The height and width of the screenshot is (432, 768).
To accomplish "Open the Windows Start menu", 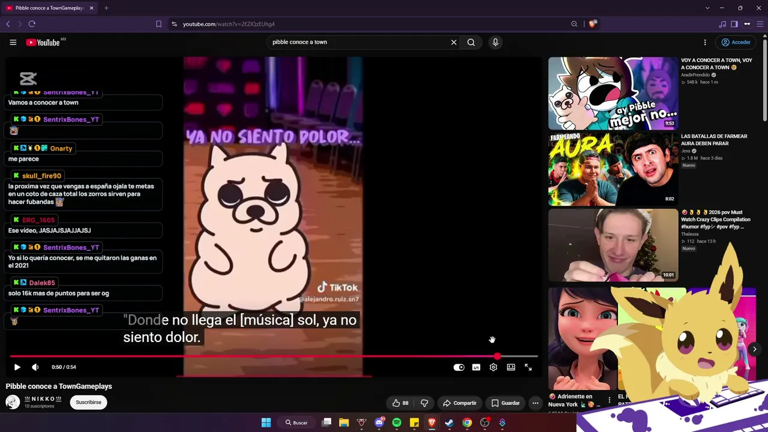I will click(266, 422).
